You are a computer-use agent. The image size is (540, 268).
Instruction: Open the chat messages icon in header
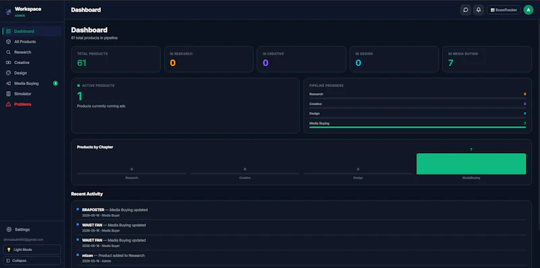click(466, 10)
